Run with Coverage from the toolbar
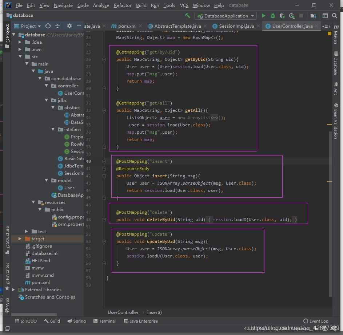This screenshot has width=343, height=335. tap(282, 16)
